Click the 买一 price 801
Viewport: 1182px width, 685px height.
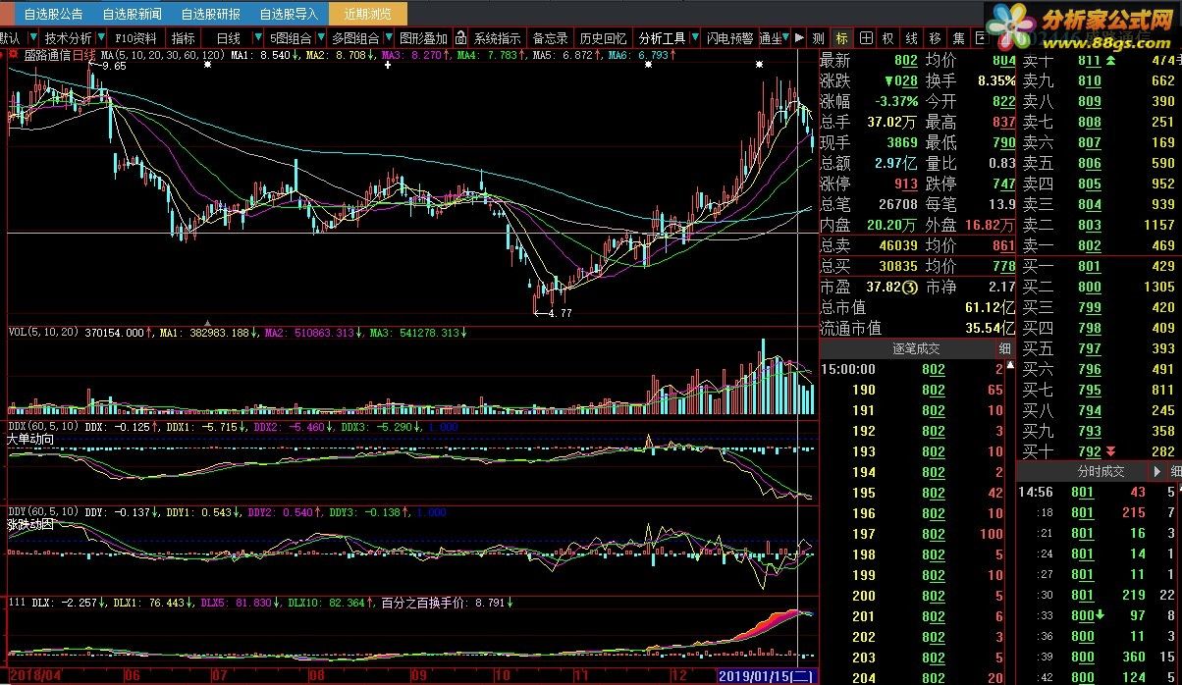[x=1089, y=266]
